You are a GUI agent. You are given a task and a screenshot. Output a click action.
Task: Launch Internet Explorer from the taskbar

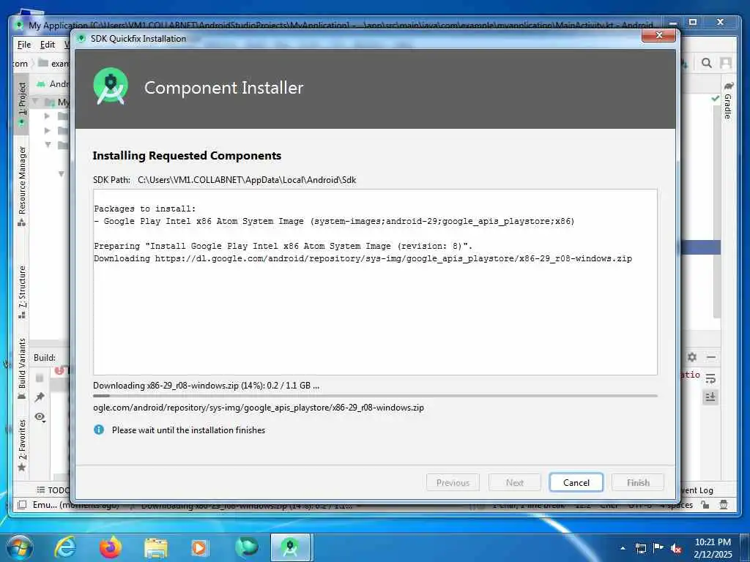[x=65, y=547]
